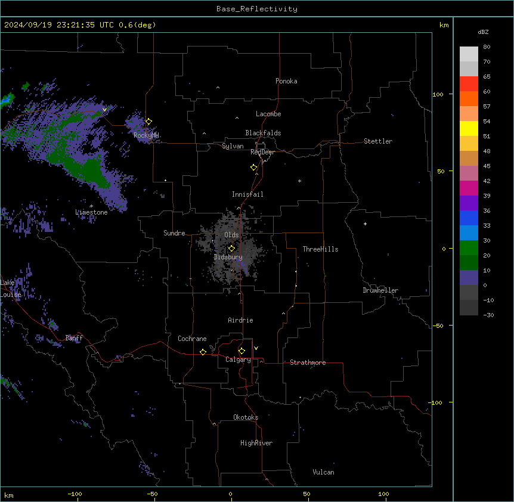This screenshot has height=502, width=514.
Task: Click the Cochrane town label
Action: 192,339
